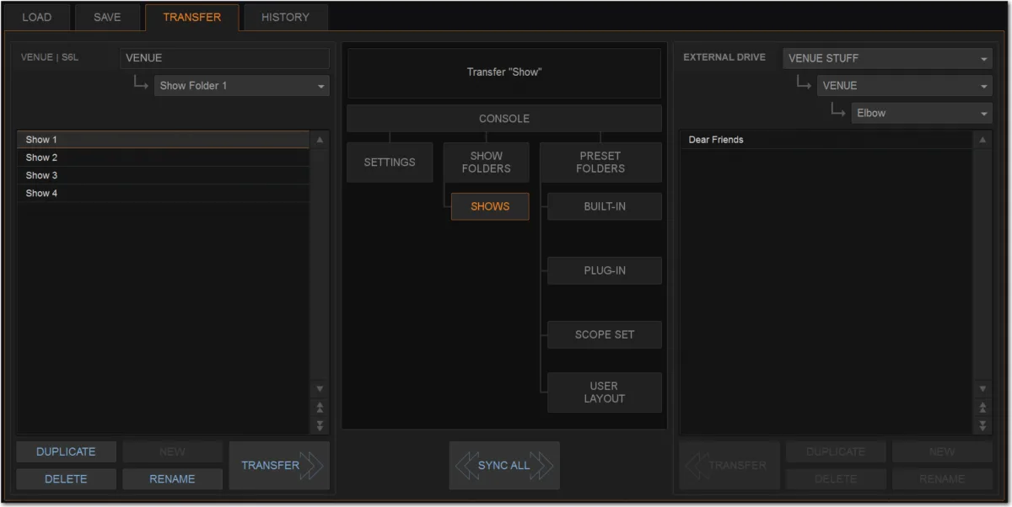The image size is (1012, 507).
Task: Expand the external VENUE folder dropdown
Action: tap(905, 86)
